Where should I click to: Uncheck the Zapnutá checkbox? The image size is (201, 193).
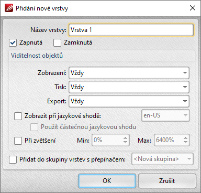[x=13, y=43]
